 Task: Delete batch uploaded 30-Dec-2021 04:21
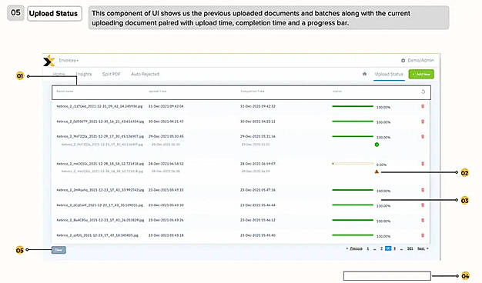[423, 122]
